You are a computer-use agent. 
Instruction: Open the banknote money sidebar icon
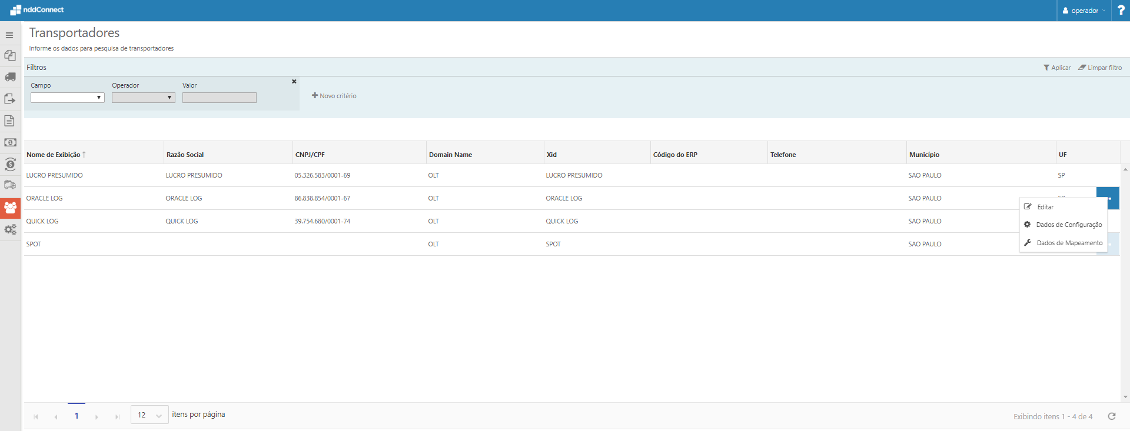(10, 142)
